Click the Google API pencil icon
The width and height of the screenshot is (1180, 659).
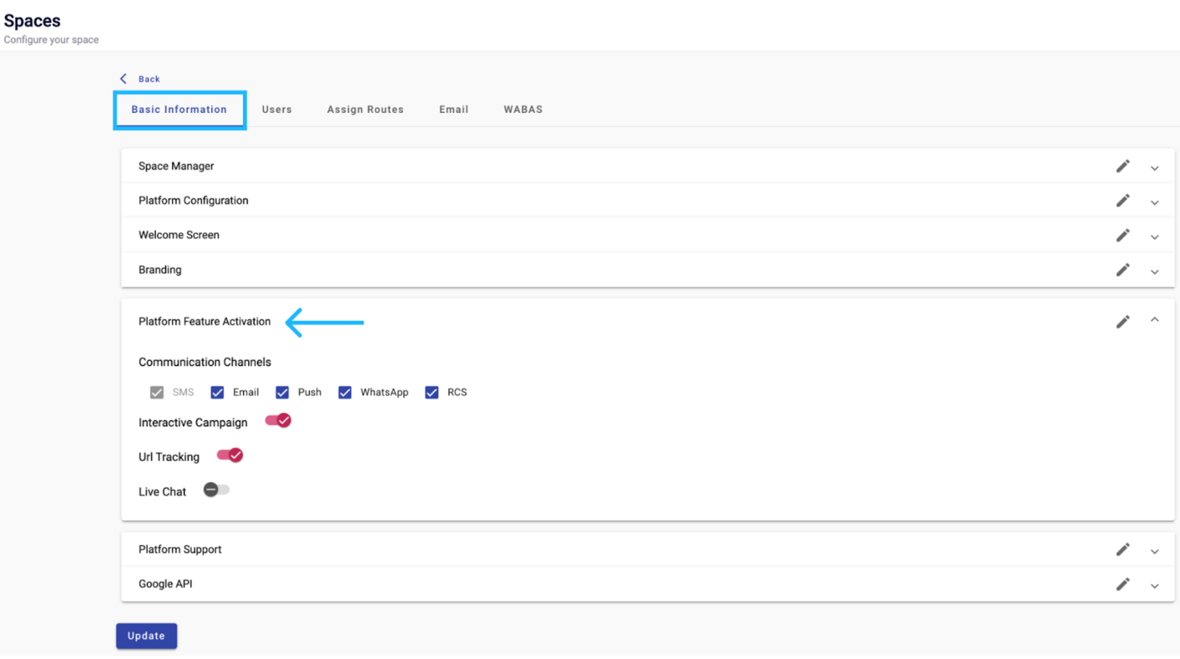point(1122,584)
